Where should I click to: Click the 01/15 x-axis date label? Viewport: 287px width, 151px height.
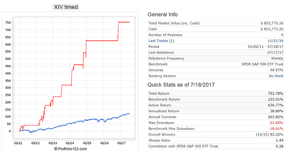pos(87,143)
